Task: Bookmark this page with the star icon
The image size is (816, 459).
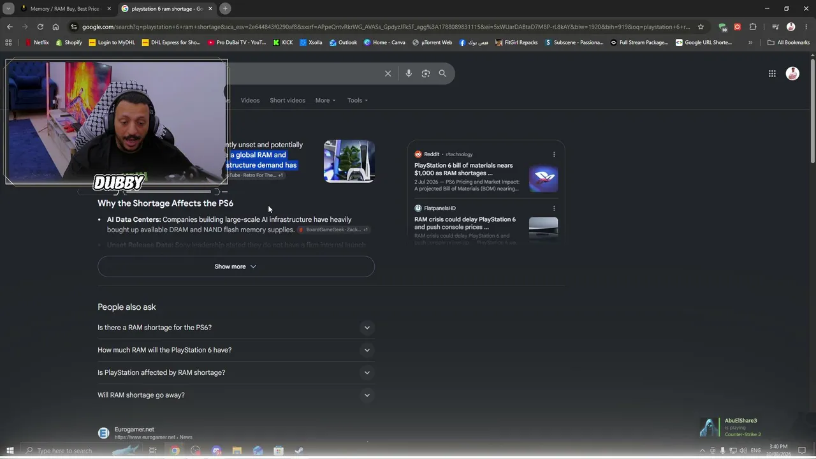Action: (701, 27)
